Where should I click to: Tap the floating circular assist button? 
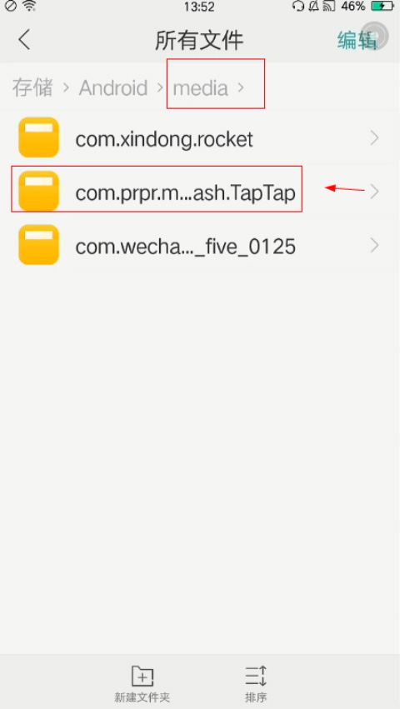[x=375, y=35]
